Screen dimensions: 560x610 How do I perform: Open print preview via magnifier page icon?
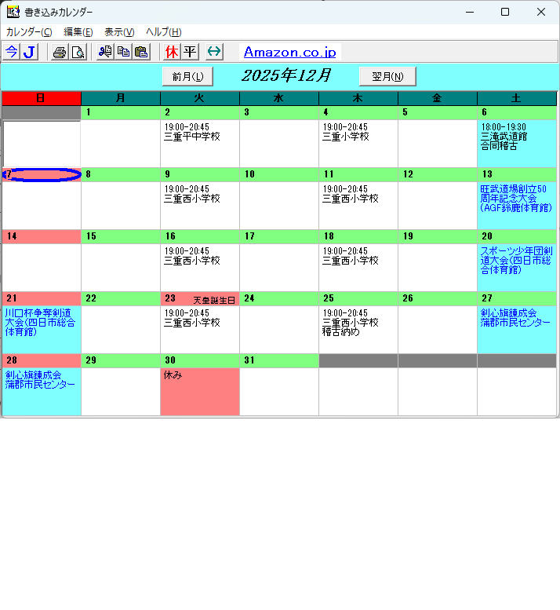click(78, 52)
